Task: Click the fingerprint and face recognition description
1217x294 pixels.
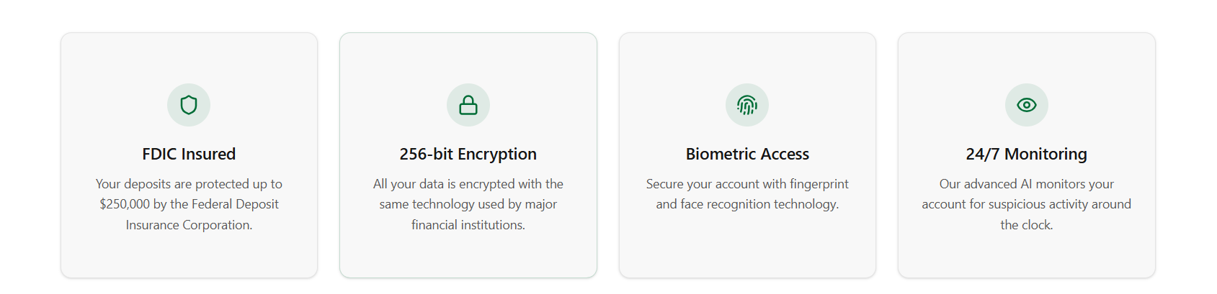Action: click(x=747, y=194)
